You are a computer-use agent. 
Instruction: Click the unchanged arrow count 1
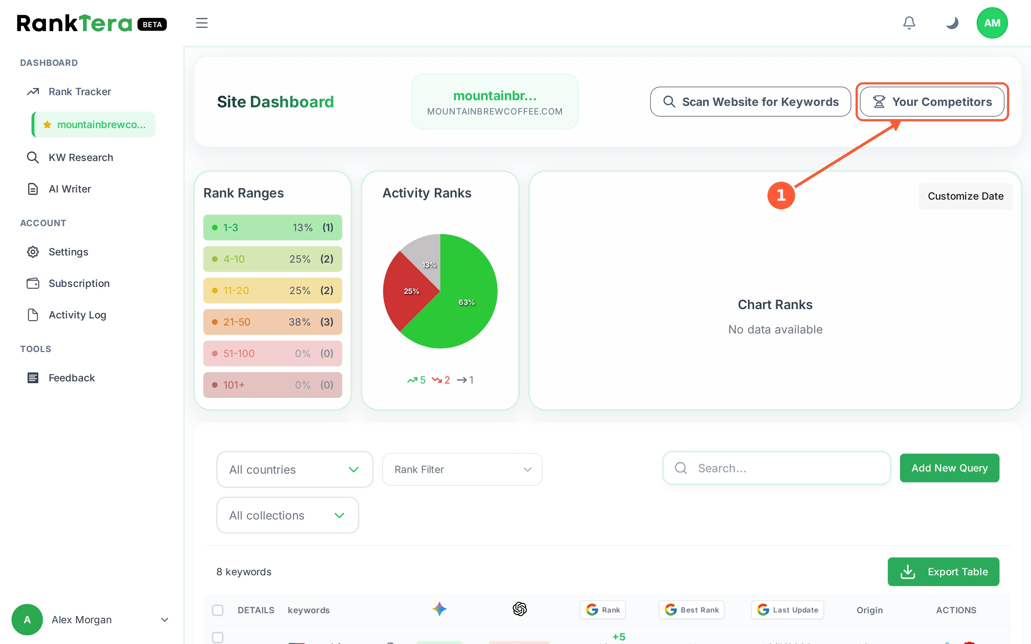tap(465, 380)
